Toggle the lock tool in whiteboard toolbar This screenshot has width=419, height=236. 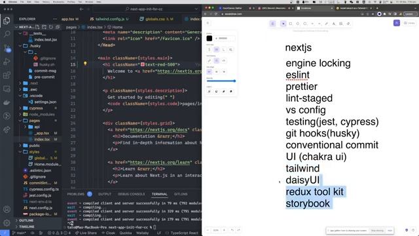tap(272, 24)
